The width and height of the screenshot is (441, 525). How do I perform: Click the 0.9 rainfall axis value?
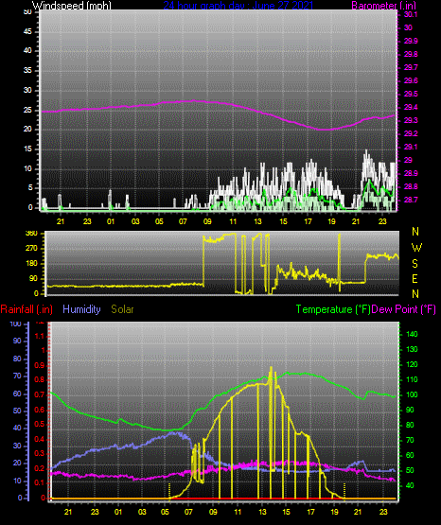(40, 365)
